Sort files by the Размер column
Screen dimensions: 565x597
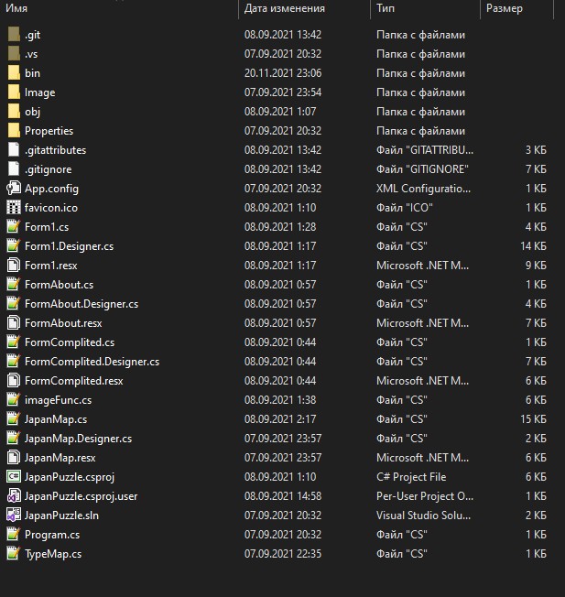click(505, 9)
